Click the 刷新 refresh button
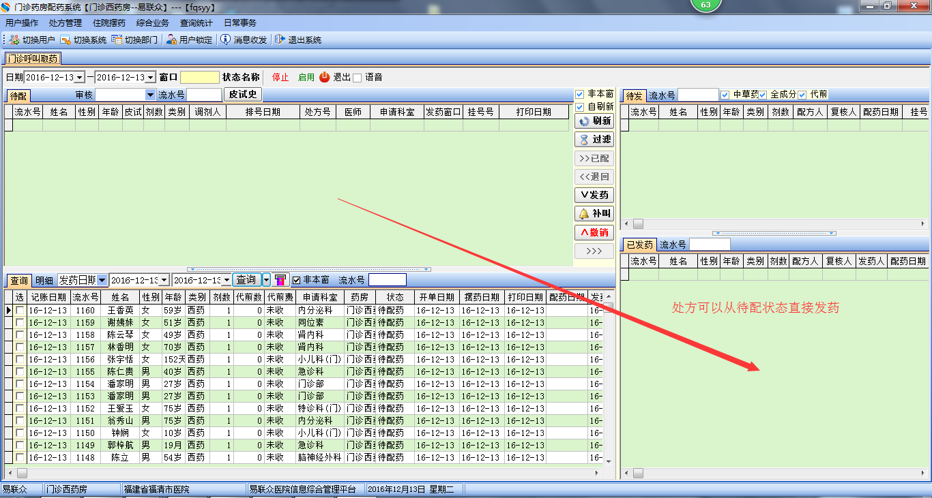932x498 pixels. (594, 121)
